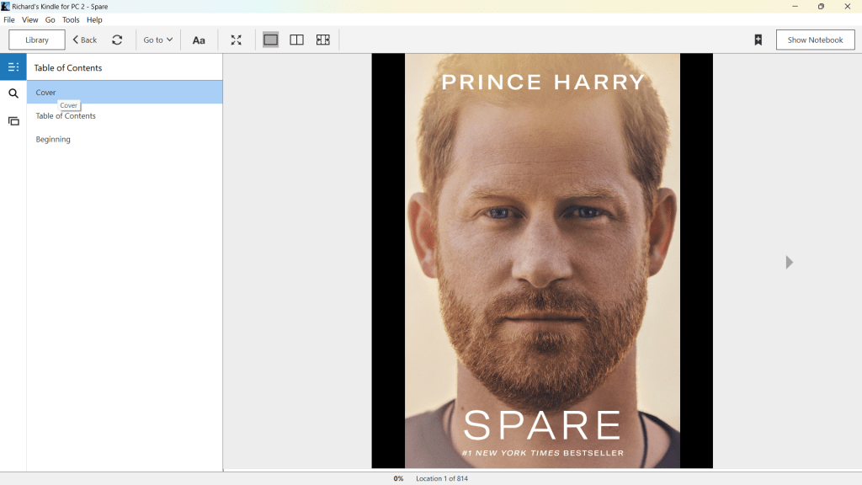Click the sync refresh icon

(117, 40)
